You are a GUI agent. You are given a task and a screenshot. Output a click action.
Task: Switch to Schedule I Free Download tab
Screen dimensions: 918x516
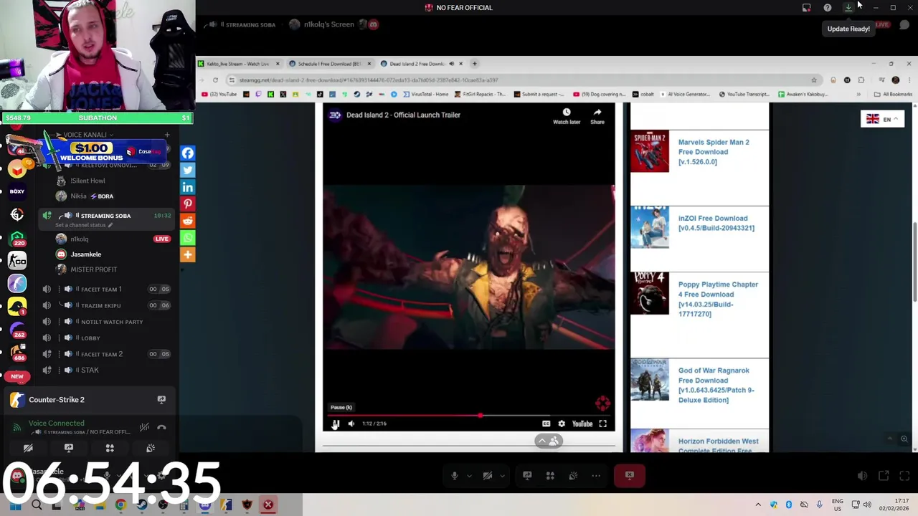point(330,64)
